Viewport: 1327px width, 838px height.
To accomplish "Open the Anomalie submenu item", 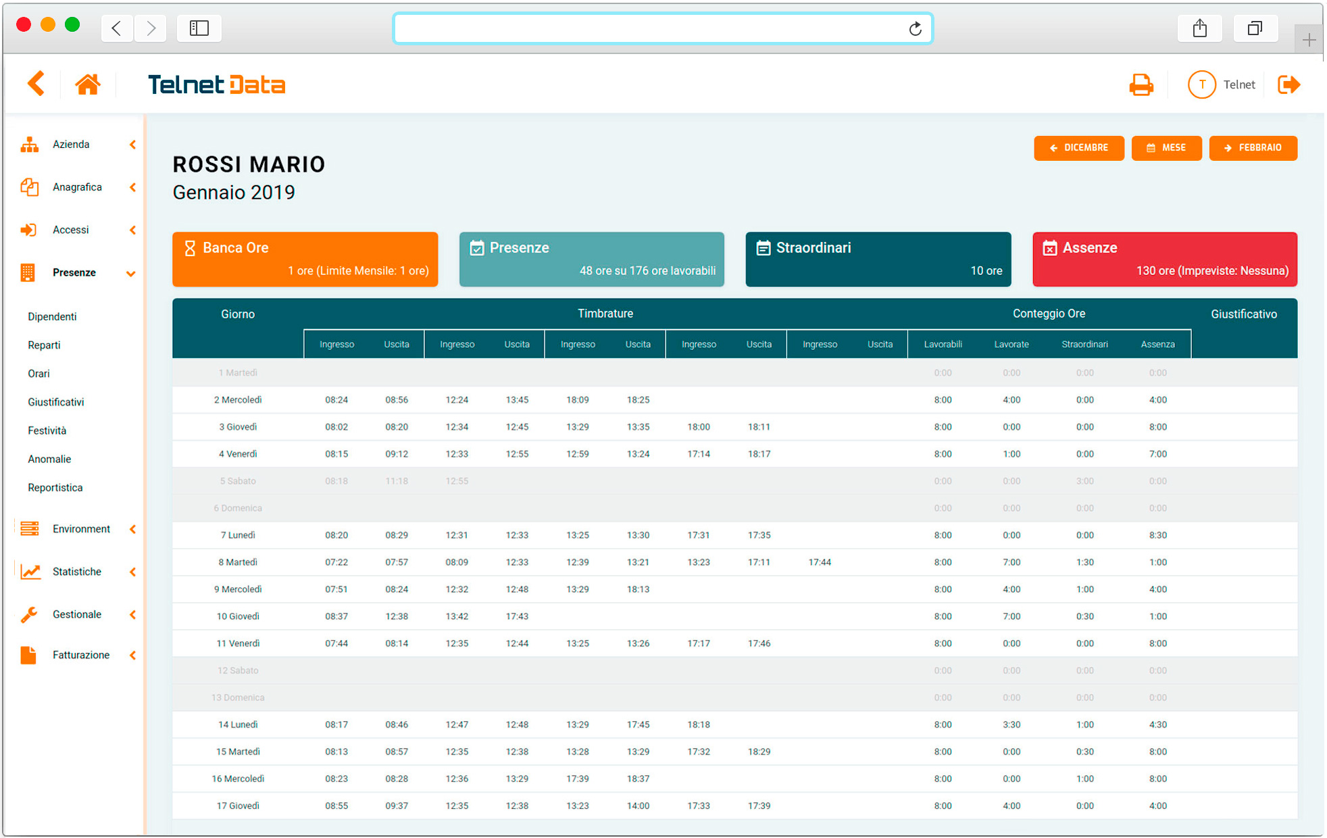I will pos(49,459).
